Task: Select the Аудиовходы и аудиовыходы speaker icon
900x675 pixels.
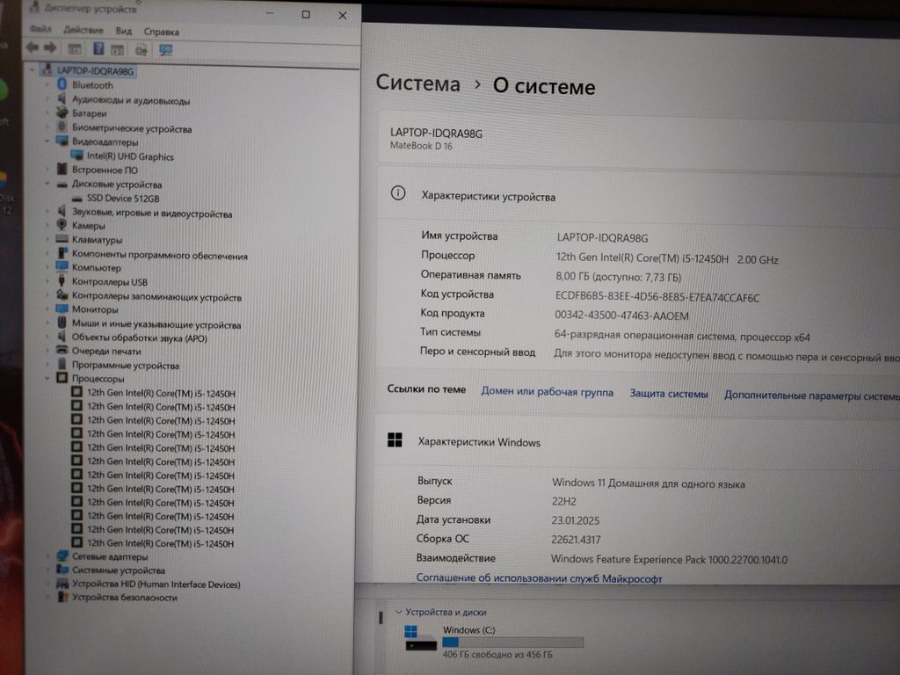Action: (x=62, y=98)
